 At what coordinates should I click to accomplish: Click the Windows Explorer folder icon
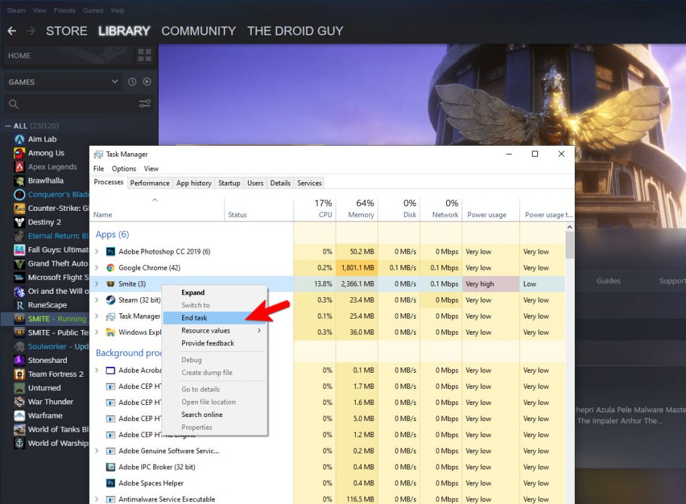(x=111, y=333)
